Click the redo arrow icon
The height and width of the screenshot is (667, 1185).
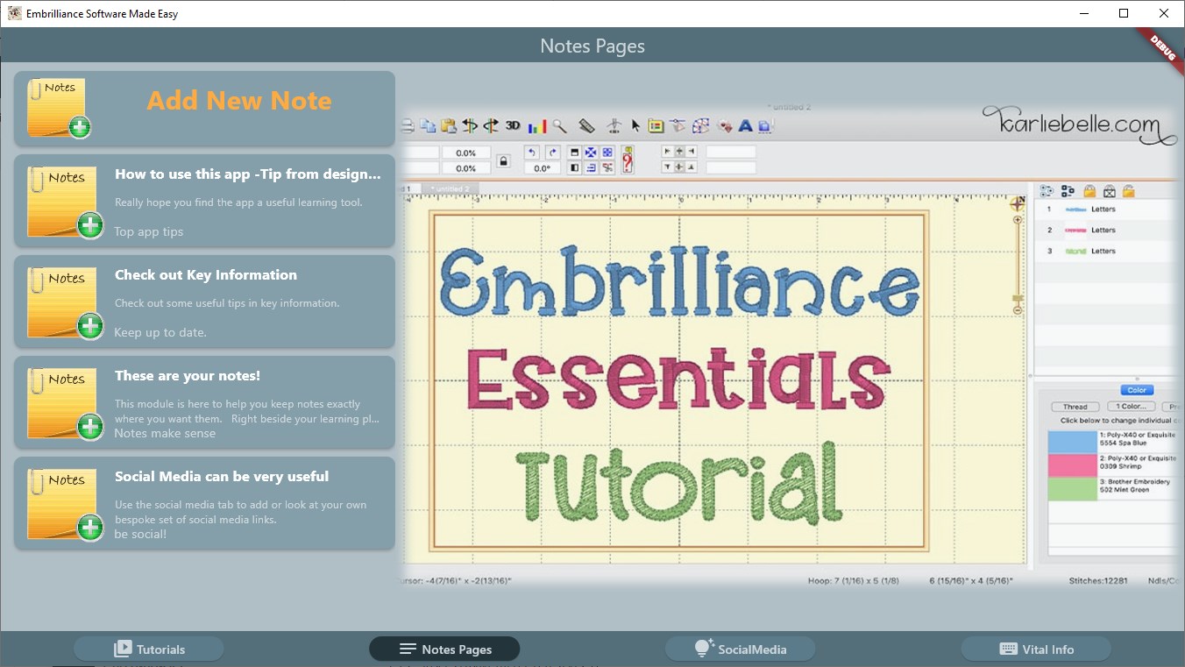click(x=552, y=153)
